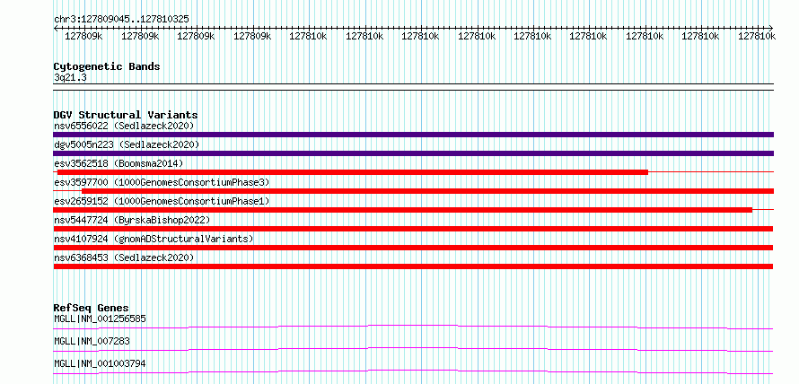Open the esv3562518 (Boomsma2014) label
The width and height of the screenshot is (799, 384).
[119, 163]
